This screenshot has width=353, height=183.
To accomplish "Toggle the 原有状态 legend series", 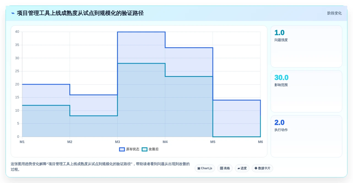I will coord(129,149).
